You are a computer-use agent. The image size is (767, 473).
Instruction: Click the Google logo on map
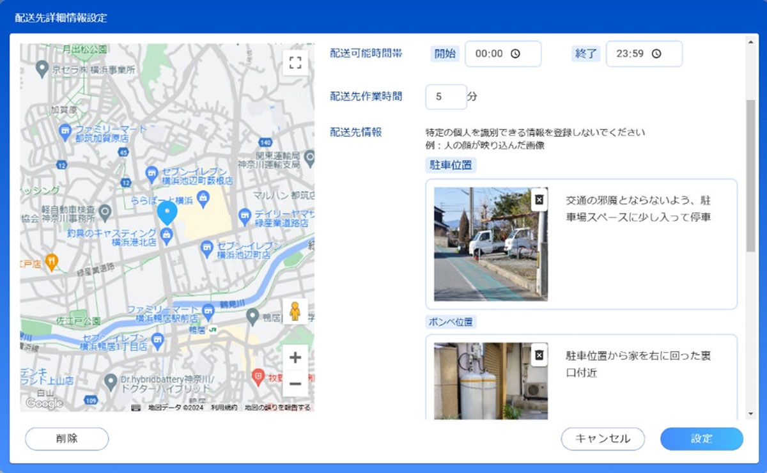tap(44, 403)
